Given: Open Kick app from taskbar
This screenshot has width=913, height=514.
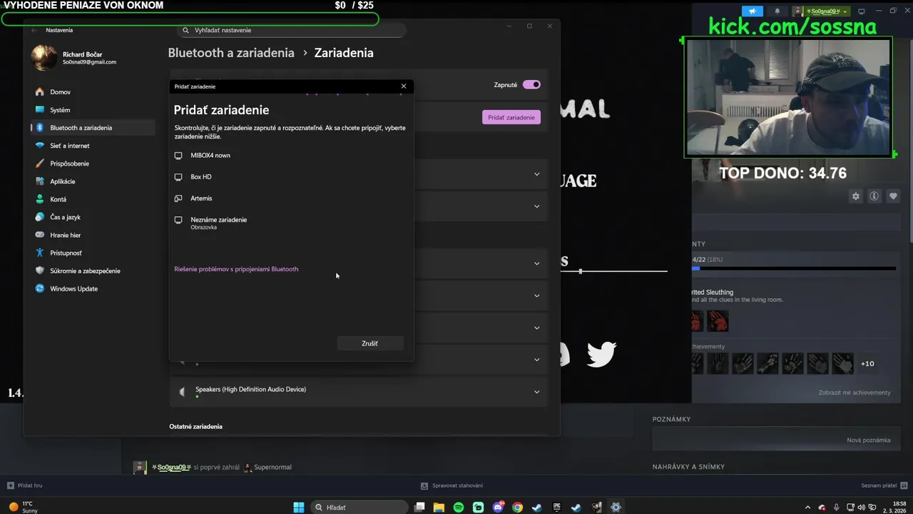Looking at the screenshot, I should [x=478, y=508].
